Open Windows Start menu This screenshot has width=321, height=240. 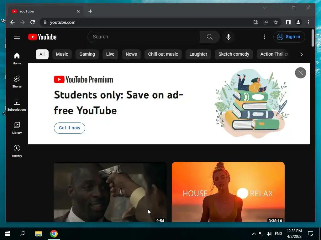pyautogui.click(x=8, y=234)
